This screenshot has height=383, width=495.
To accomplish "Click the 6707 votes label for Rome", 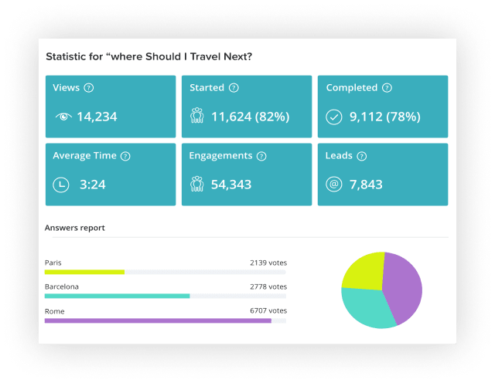I will point(268,311).
